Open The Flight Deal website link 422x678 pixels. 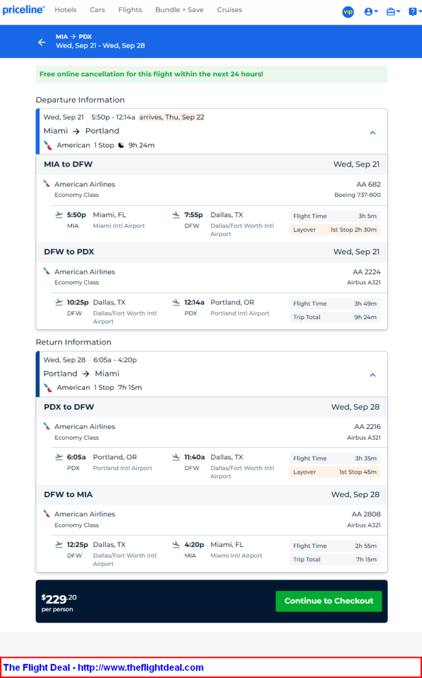pyautogui.click(x=104, y=667)
